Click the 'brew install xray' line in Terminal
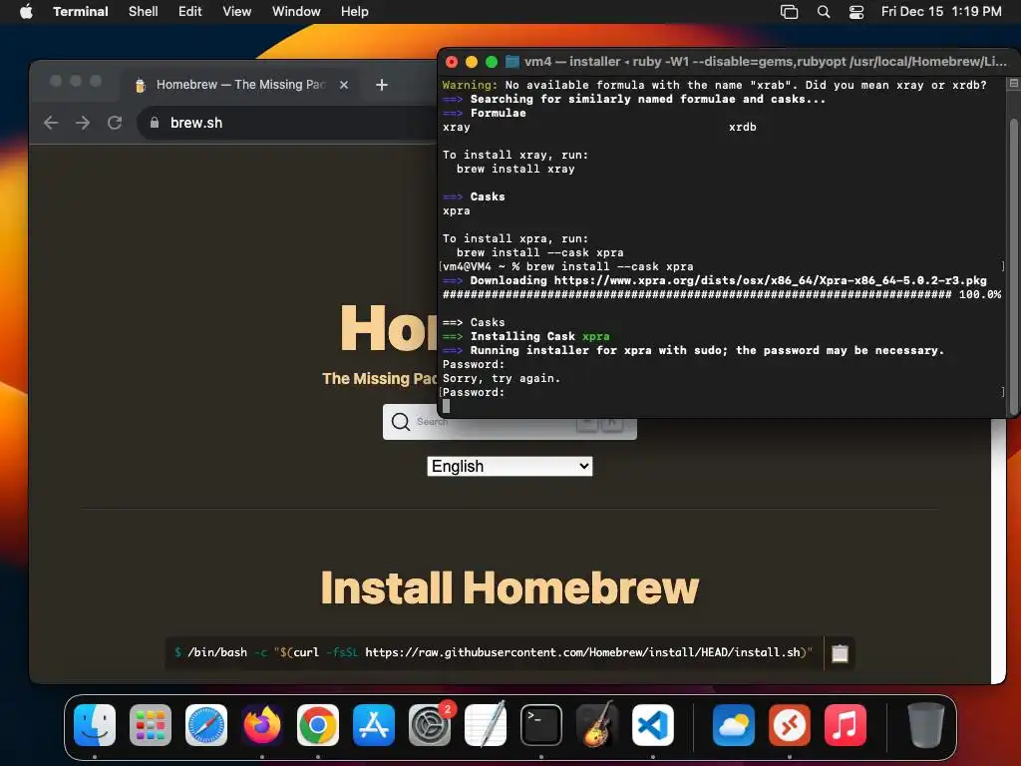Image resolution: width=1021 pixels, height=766 pixels. pos(515,169)
